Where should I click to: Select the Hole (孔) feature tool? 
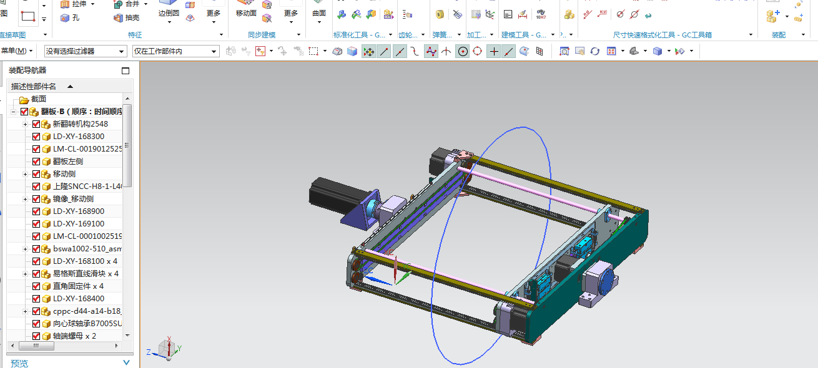[70, 17]
